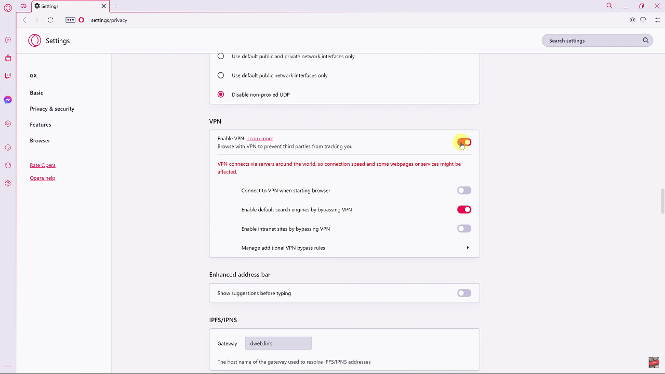Click the heart bookmark icon
Image resolution: width=665 pixels, height=374 pixels.
pyautogui.click(x=643, y=20)
